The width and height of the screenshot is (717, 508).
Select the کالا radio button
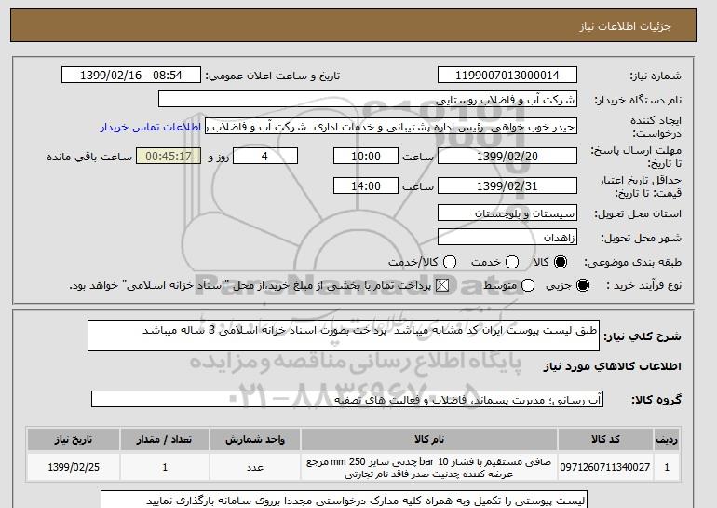[561, 262]
